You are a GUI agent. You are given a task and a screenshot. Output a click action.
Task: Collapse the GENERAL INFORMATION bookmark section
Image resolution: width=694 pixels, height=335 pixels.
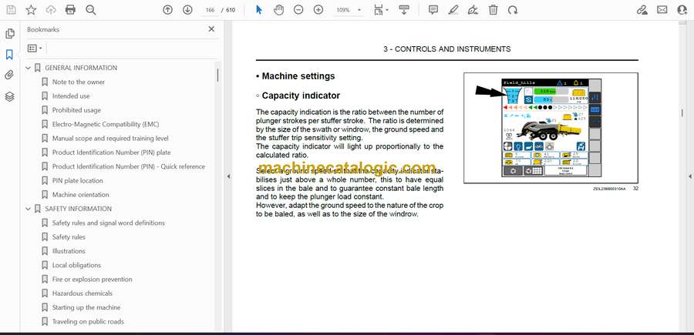click(29, 68)
